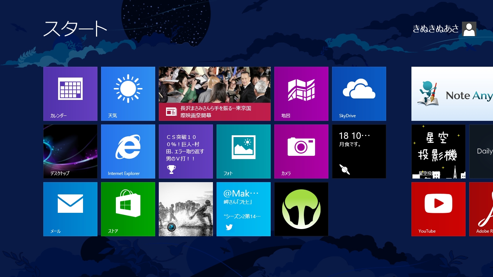
Task: Open the Note Anytime app tile
Action: (x=452, y=94)
